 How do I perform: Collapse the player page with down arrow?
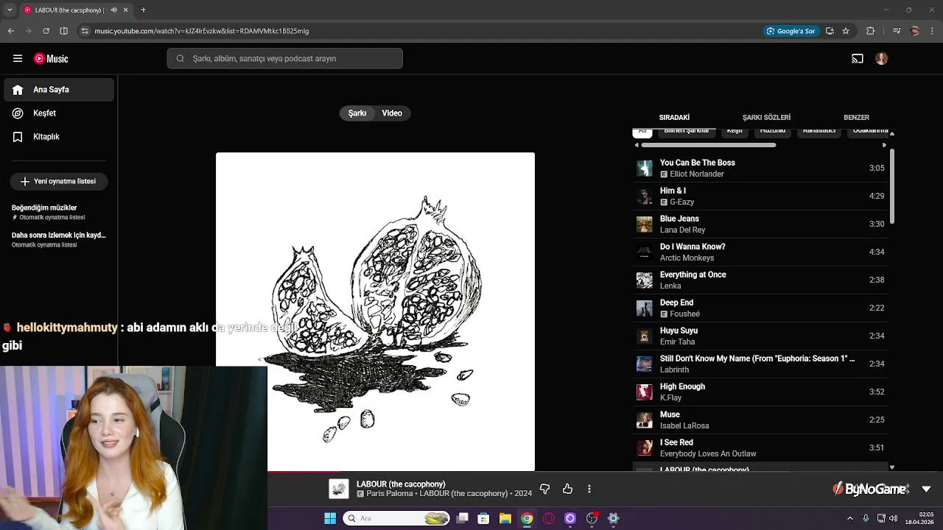pos(926,489)
